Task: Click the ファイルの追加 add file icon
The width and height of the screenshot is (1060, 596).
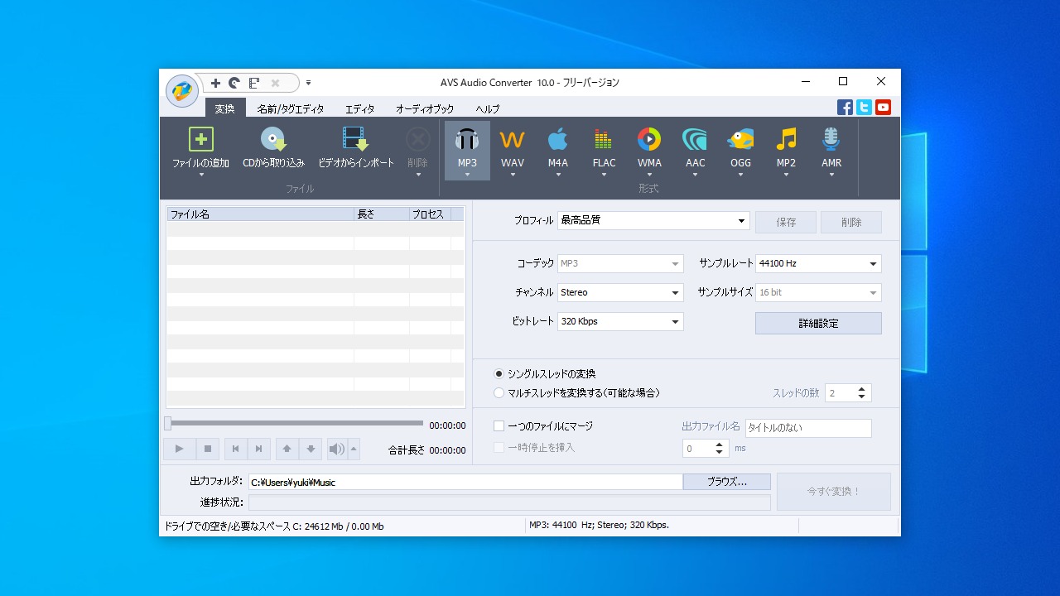Action: coord(200,139)
